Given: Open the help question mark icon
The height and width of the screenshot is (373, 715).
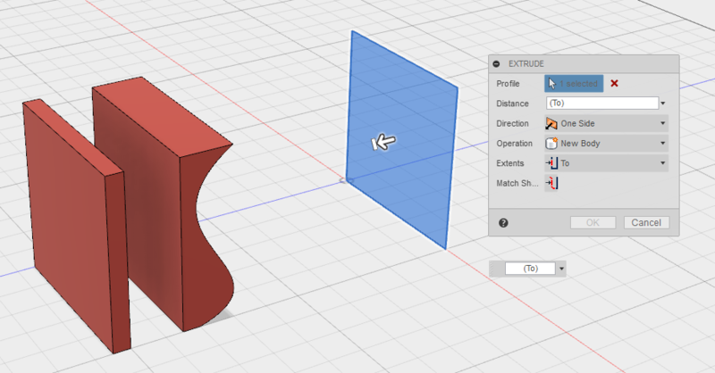Looking at the screenshot, I should [x=503, y=223].
